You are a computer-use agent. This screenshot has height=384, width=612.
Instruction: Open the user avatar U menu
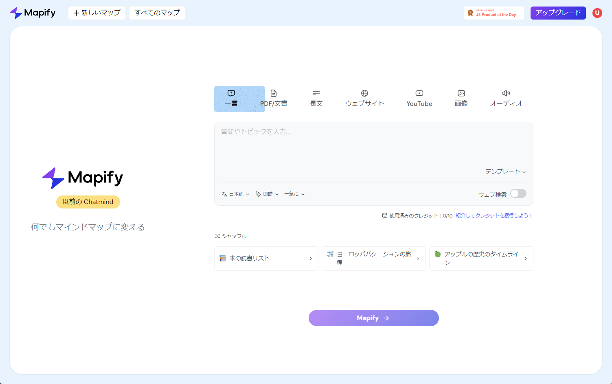coord(597,13)
